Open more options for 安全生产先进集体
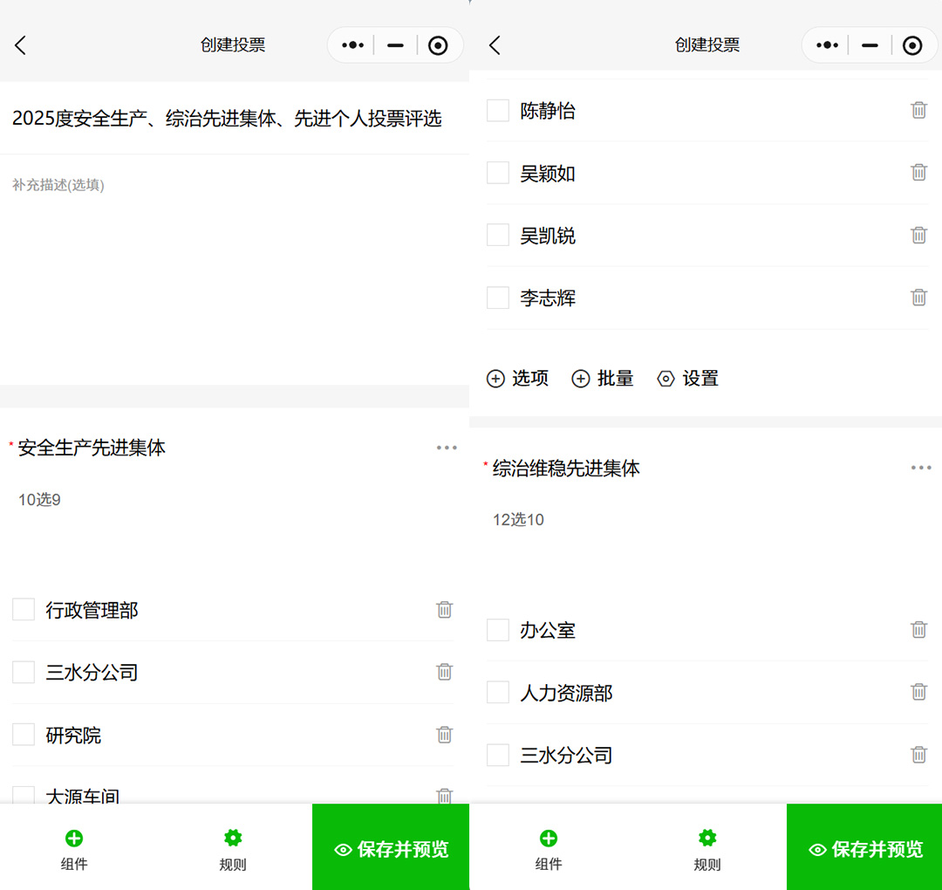Viewport: 942px width, 890px height. (x=447, y=448)
